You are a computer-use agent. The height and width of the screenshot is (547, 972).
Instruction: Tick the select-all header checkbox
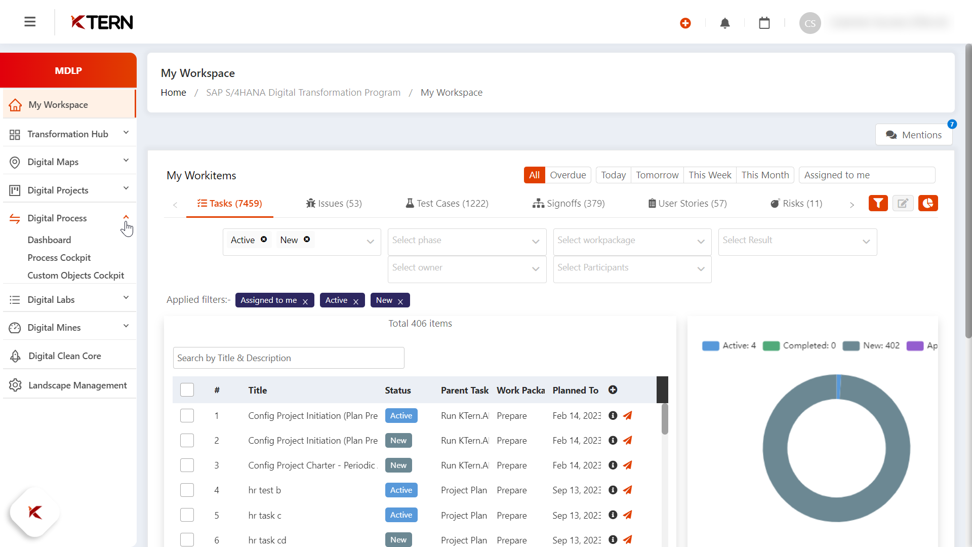click(x=187, y=390)
